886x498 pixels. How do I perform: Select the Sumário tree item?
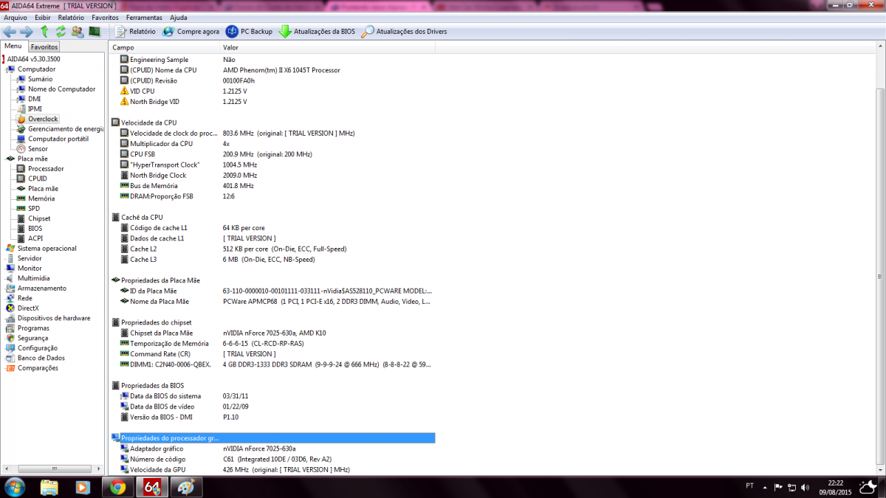(40, 79)
